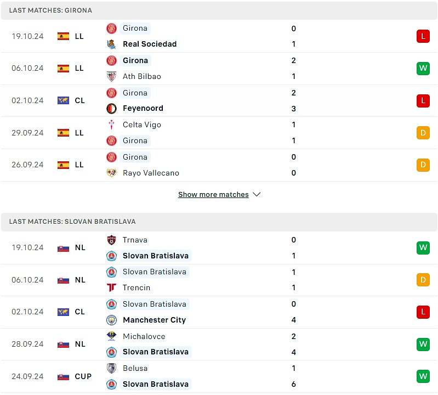Click the Celta Vigo crest icon
The width and height of the screenshot is (438, 395).
coord(111,125)
